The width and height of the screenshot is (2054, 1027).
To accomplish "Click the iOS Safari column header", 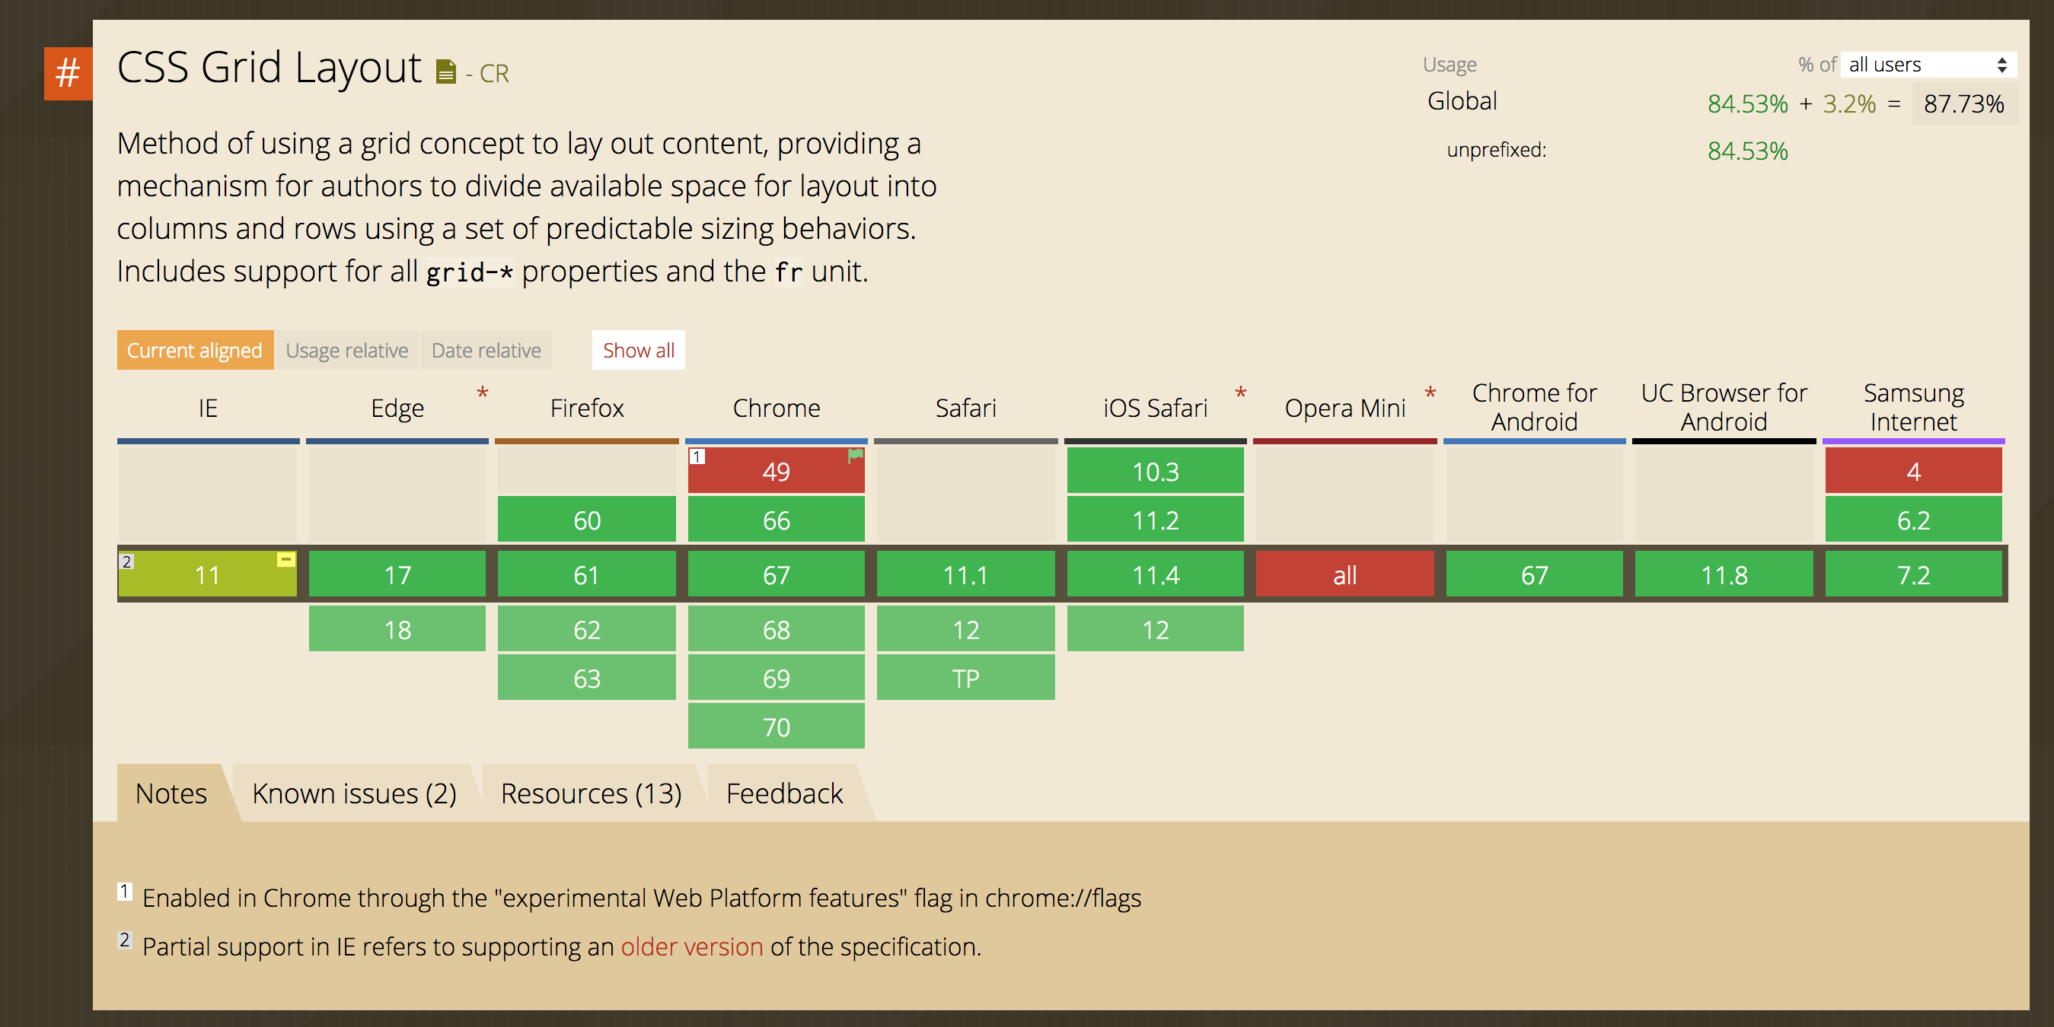I will (x=1156, y=409).
